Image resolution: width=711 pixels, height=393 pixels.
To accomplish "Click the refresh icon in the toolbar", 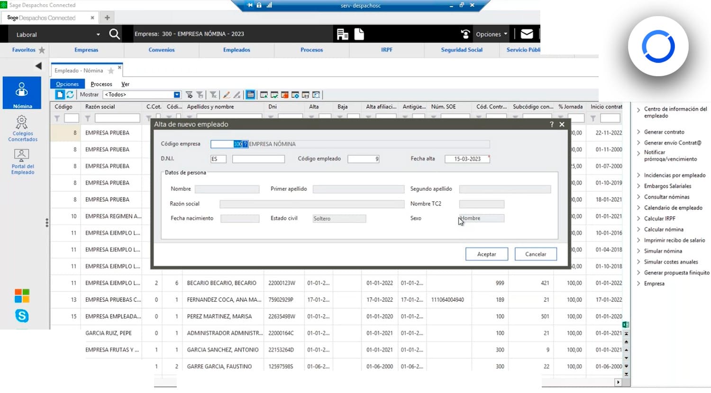I will [x=70, y=95].
